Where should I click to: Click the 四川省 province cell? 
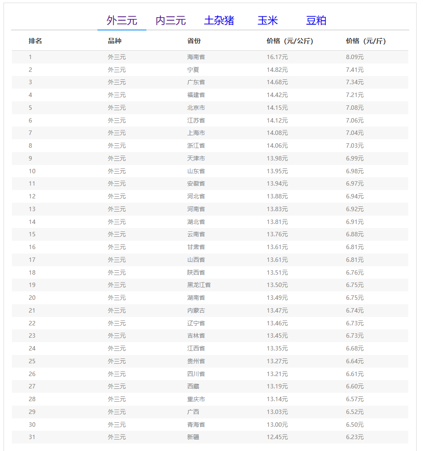[196, 373]
